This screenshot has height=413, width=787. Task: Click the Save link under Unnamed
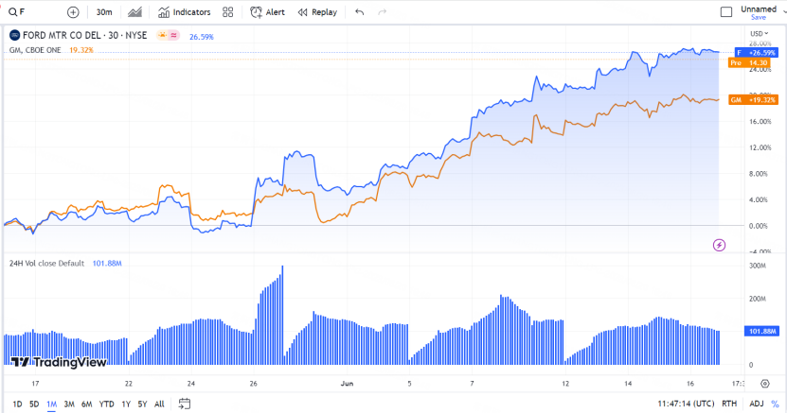pyautogui.click(x=759, y=18)
